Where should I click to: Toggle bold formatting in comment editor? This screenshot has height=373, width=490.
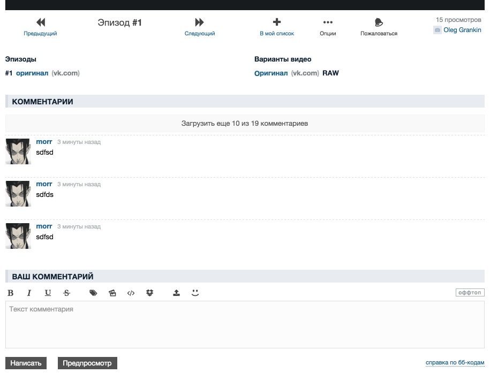tap(11, 293)
